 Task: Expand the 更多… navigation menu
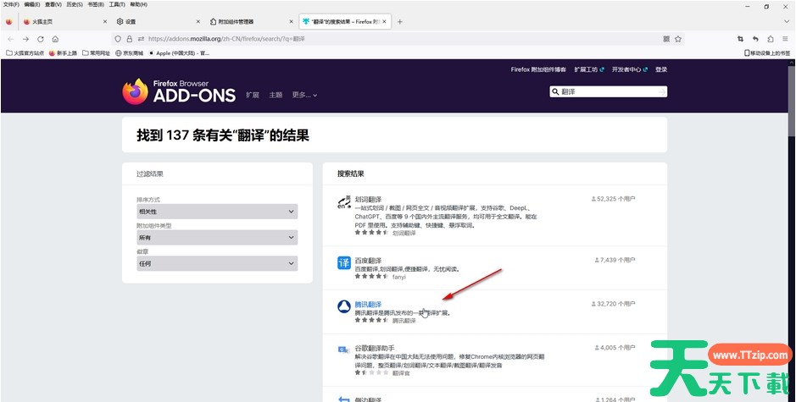click(304, 95)
